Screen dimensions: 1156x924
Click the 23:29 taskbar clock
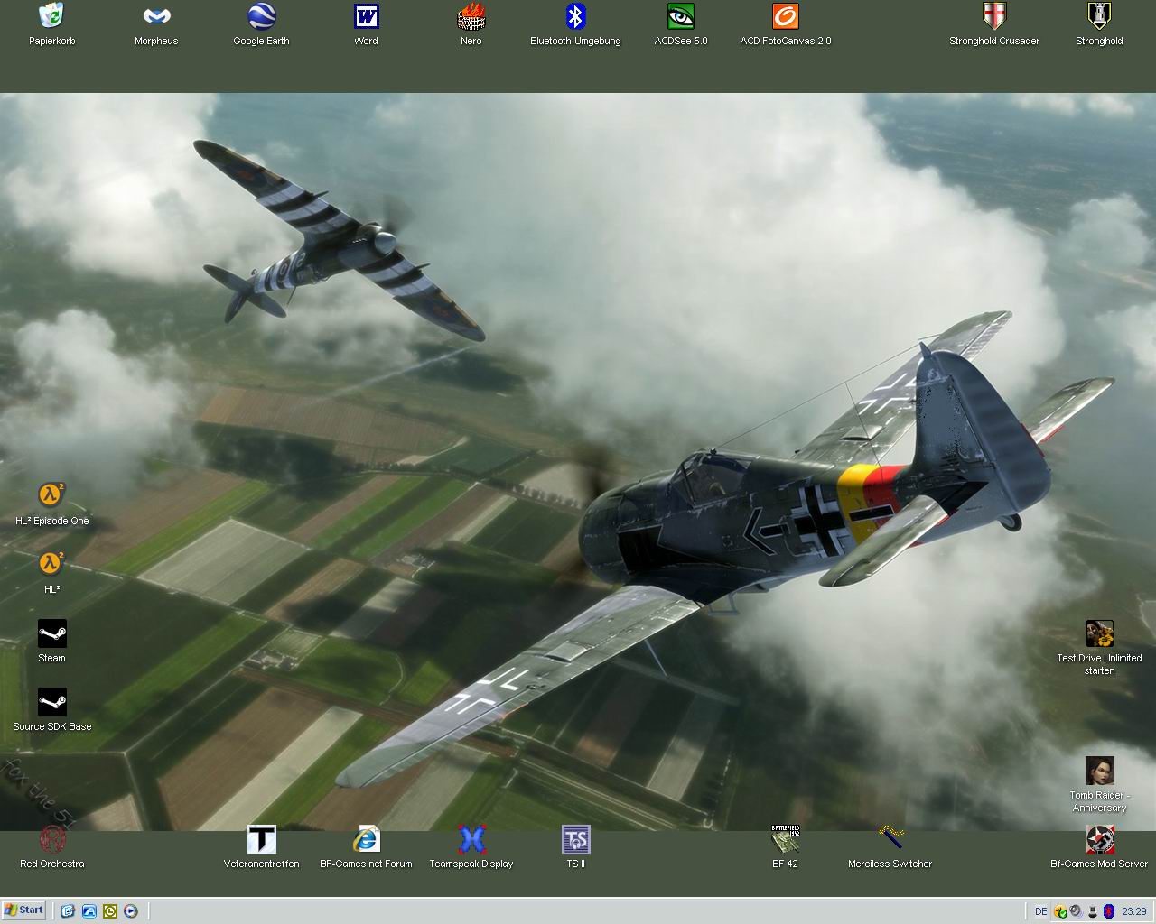pyautogui.click(x=1133, y=911)
